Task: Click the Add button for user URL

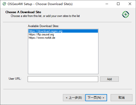Action: coord(109,79)
